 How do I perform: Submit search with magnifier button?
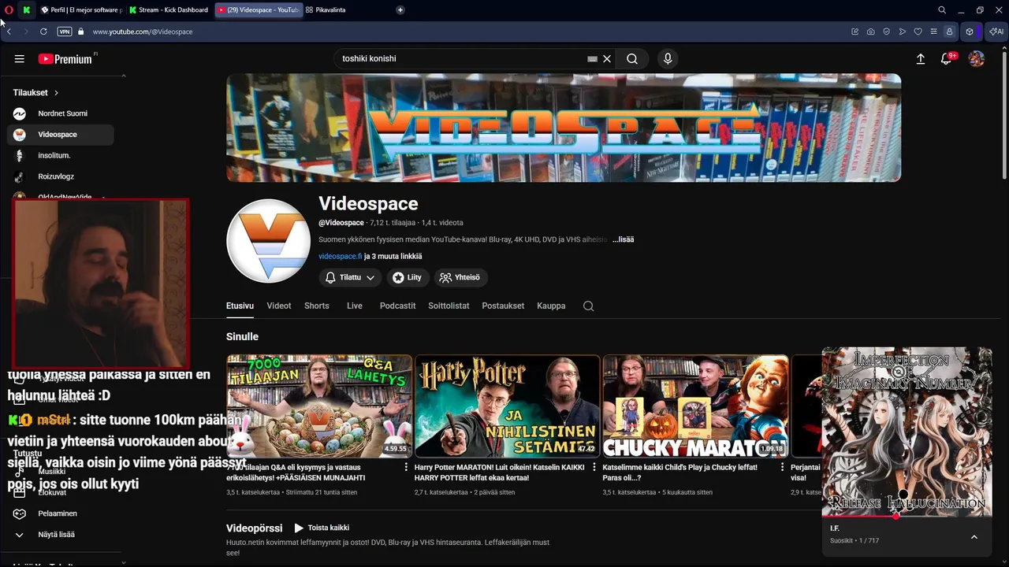(x=632, y=59)
